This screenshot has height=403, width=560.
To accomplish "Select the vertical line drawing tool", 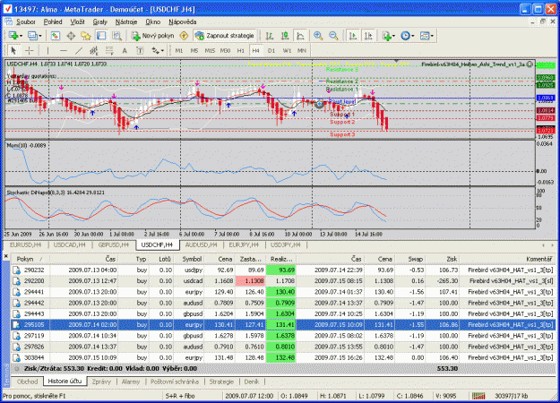I will (47, 51).
